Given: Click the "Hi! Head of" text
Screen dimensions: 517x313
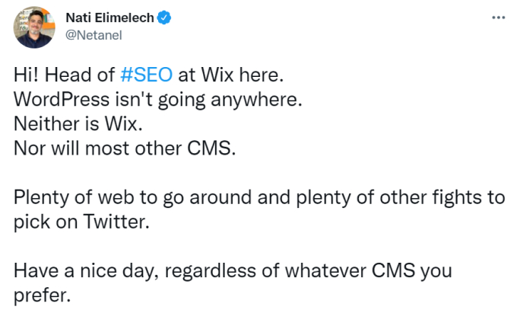Looking at the screenshot, I should tap(65, 75).
